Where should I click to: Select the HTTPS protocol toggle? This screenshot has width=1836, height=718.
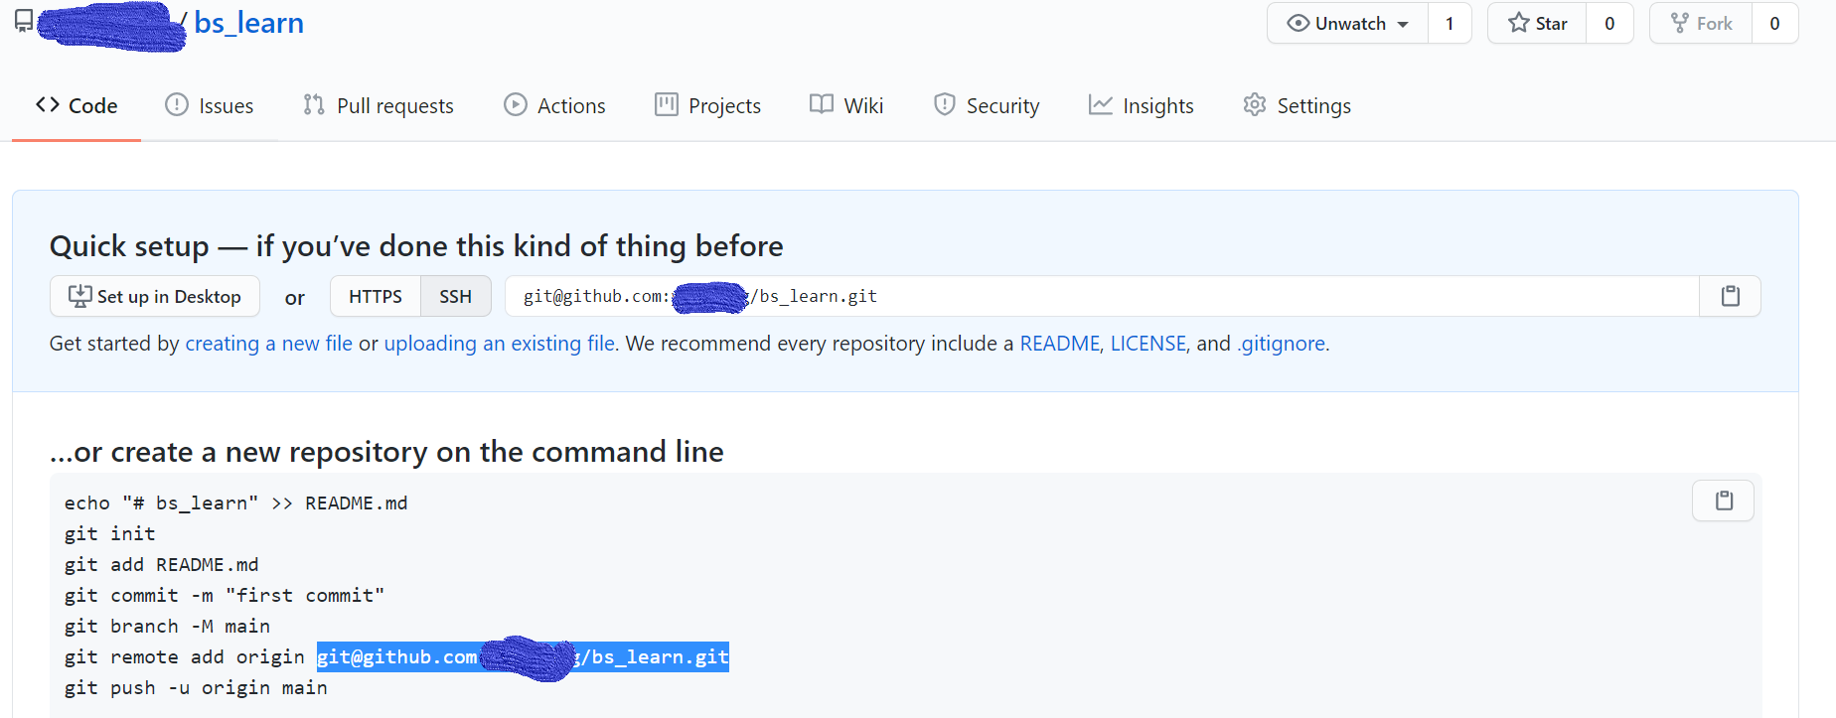pyautogui.click(x=376, y=296)
